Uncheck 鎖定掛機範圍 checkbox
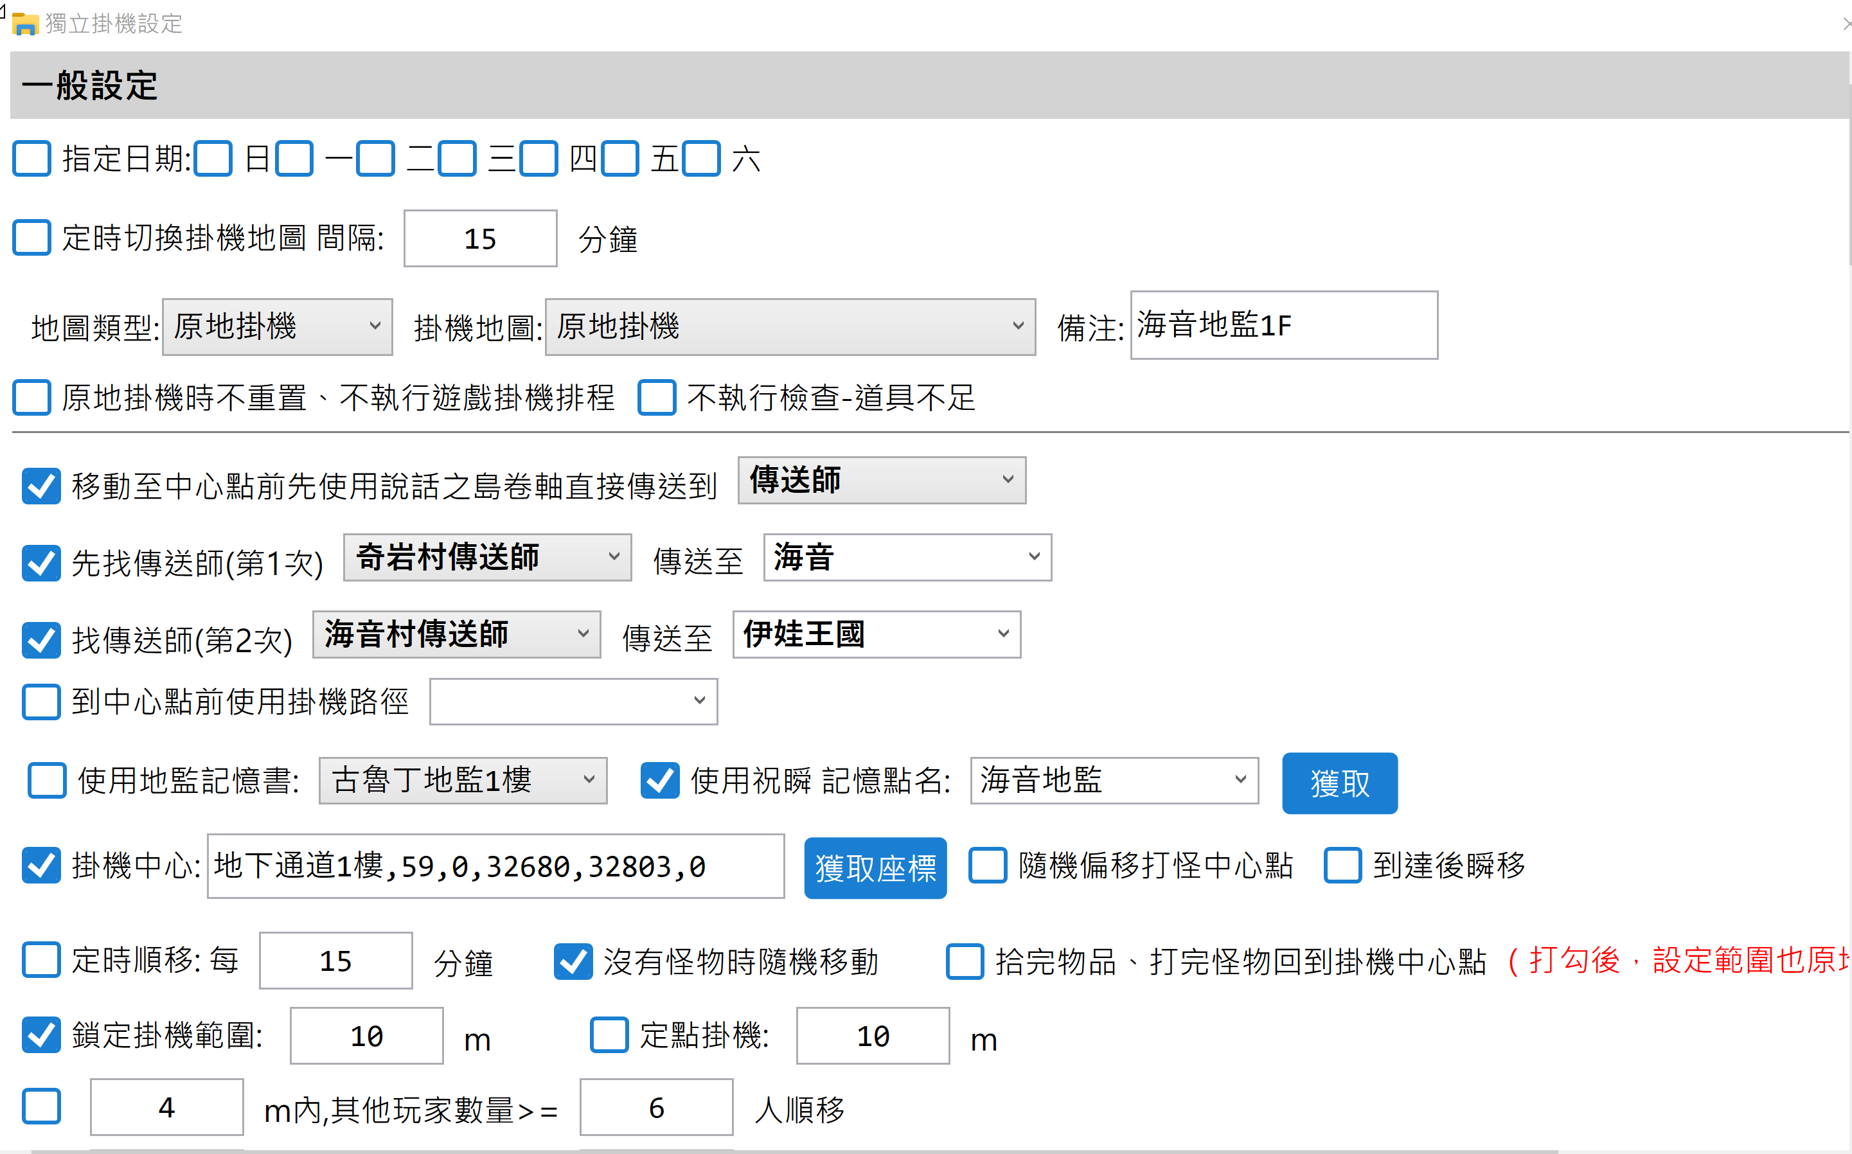This screenshot has width=1852, height=1154. coord(41,1036)
